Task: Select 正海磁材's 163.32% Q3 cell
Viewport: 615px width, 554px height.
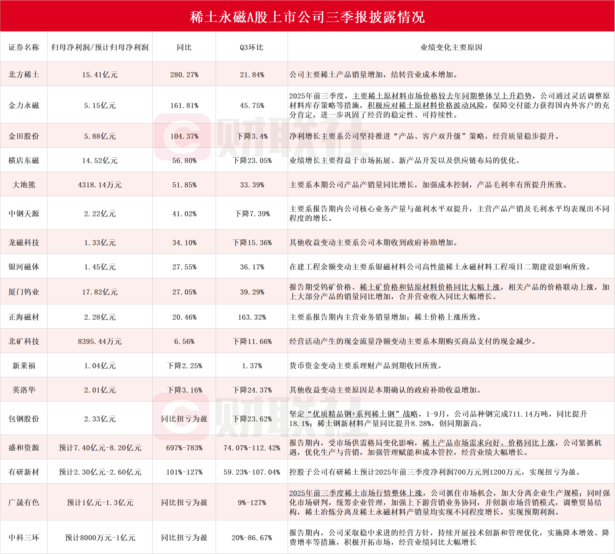Action: [252, 317]
